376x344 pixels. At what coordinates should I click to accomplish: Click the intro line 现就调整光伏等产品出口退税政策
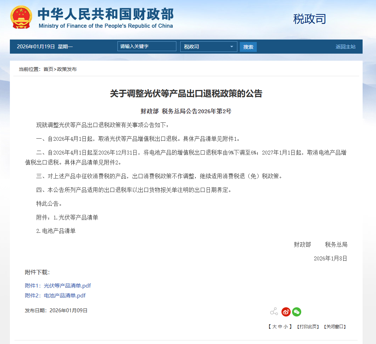103,125
